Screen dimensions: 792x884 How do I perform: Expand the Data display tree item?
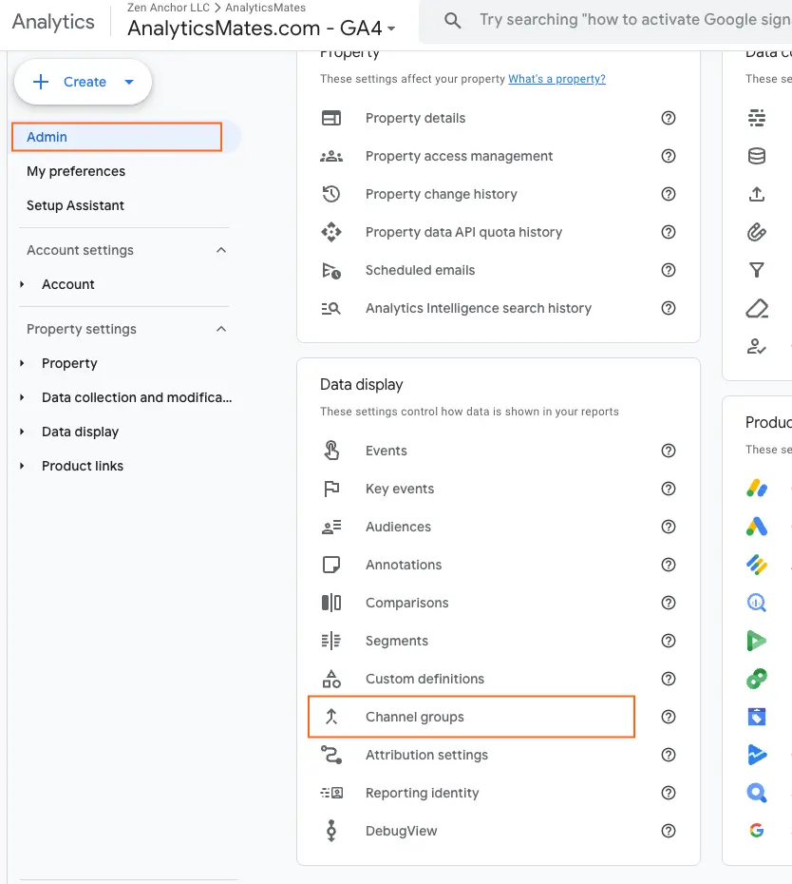tap(22, 432)
